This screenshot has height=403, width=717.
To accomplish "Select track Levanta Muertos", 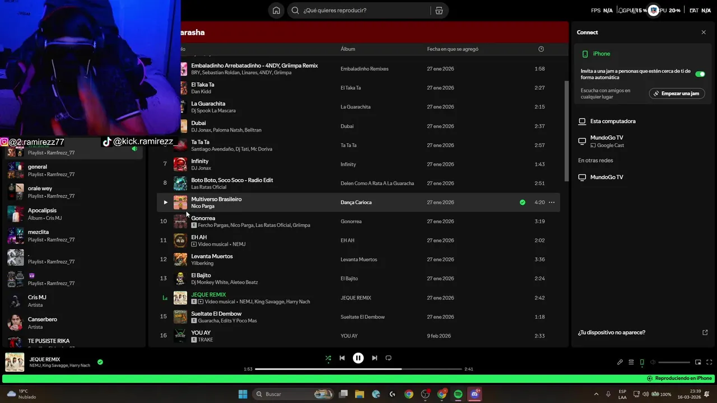I will (x=358, y=260).
